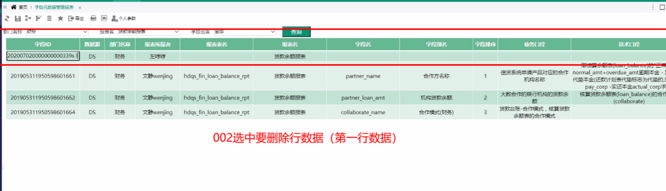This screenshot has height=191, width=666.
Task: Open the vertical three-dot menu at top right
Action: [x=653, y=7]
